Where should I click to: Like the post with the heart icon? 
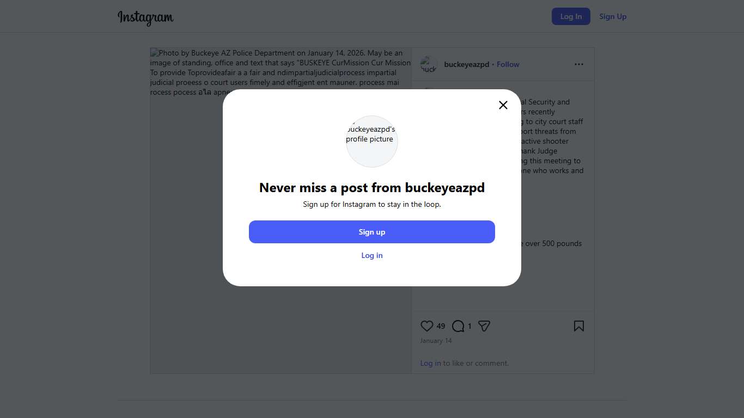427,326
